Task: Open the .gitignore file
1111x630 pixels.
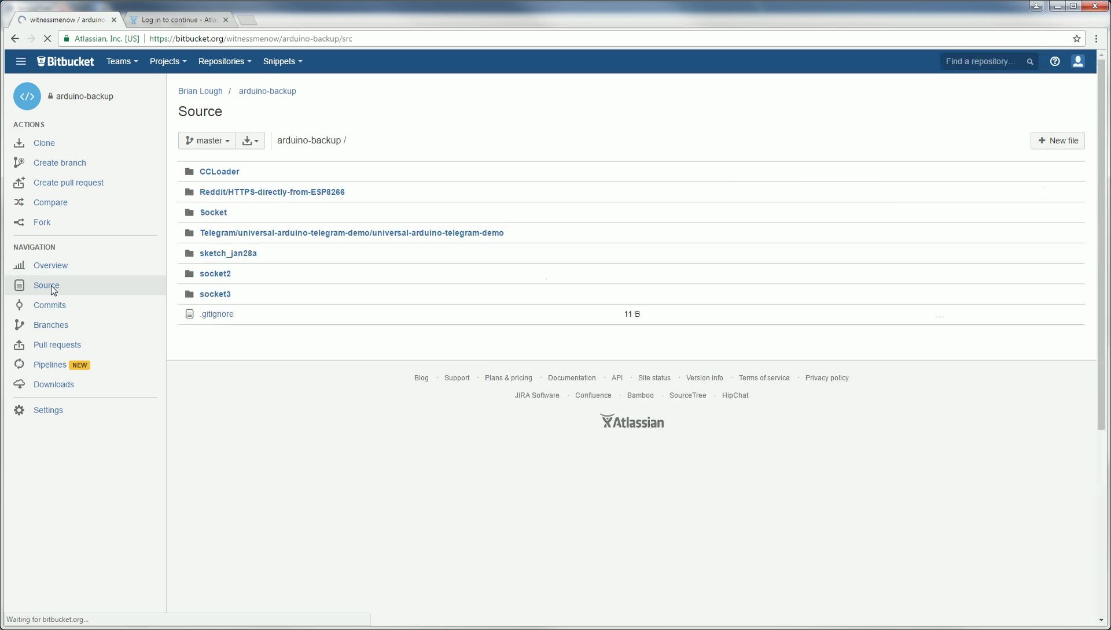Action: 217,314
